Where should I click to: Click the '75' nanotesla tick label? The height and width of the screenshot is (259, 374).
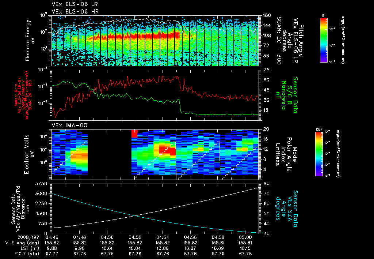click(x=266, y=70)
